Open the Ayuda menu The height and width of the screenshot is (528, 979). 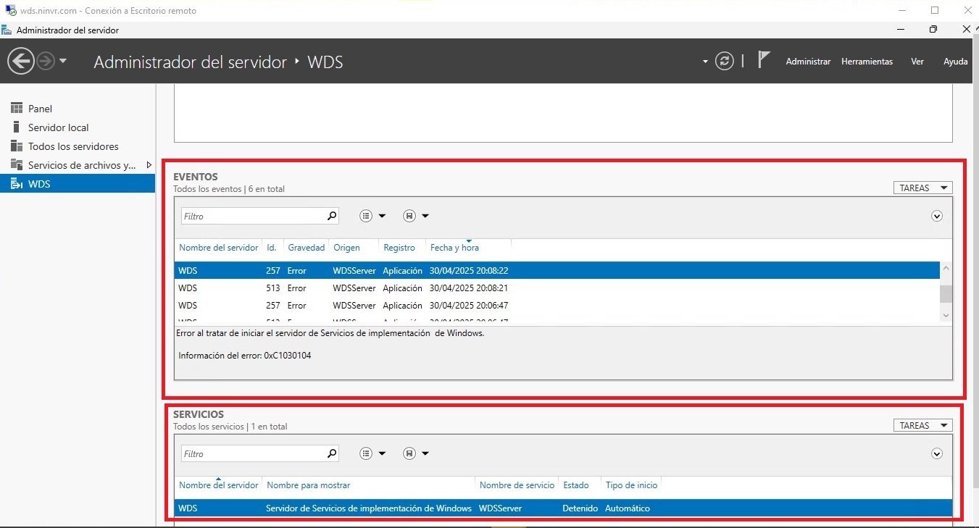click(x=955, y=62)
